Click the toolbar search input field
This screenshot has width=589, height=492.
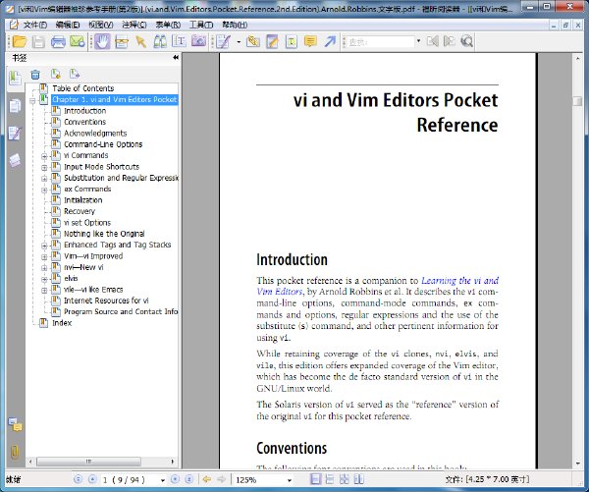[380, 41]
